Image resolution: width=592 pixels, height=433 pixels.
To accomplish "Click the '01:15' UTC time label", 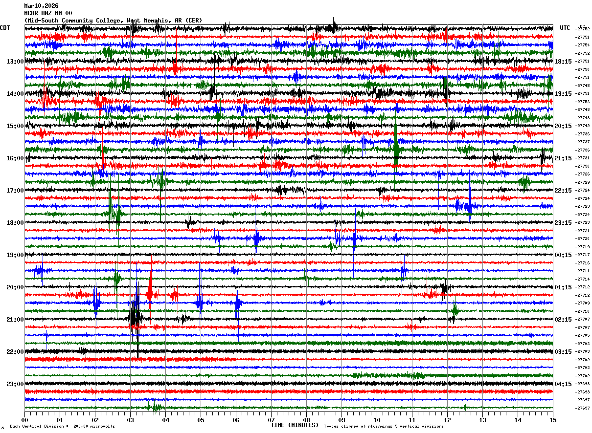I will [x=563, y=287].
